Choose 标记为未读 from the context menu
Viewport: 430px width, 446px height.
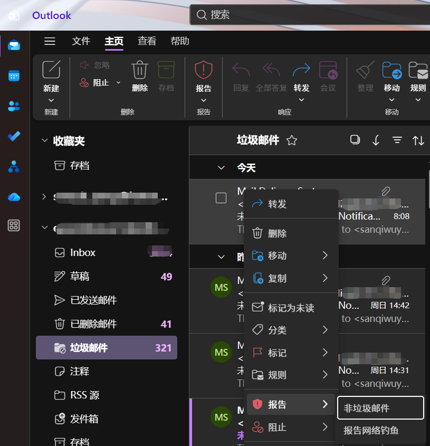tap(291, 308)
